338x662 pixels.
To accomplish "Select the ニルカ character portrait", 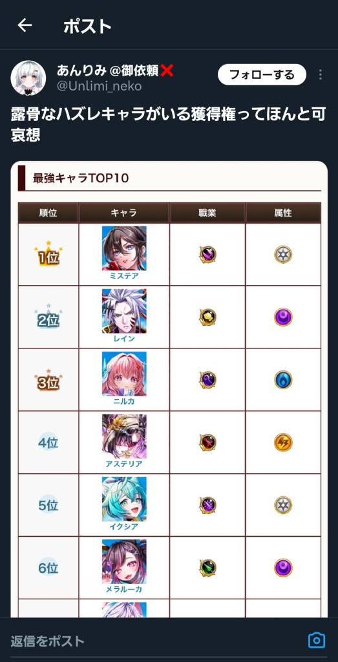I will click(124, 374).
